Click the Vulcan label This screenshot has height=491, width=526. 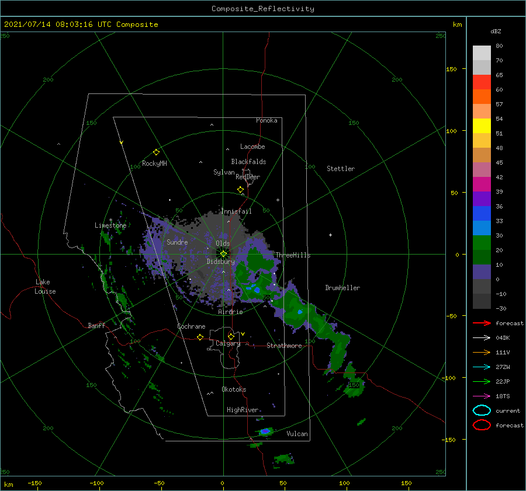(297, 434)
